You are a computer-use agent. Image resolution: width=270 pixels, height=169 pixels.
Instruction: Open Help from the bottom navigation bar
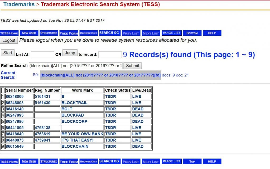tap(212, 161)
